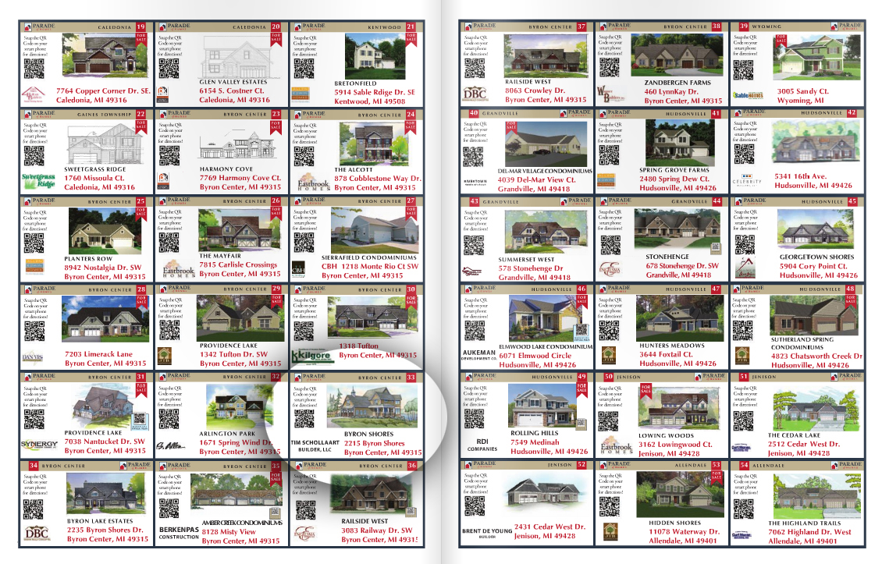Click the address 5914 Sable Ridge Dr. SE
The height and width of the screenshot is (564, 882).
click(x=375, y=92)
